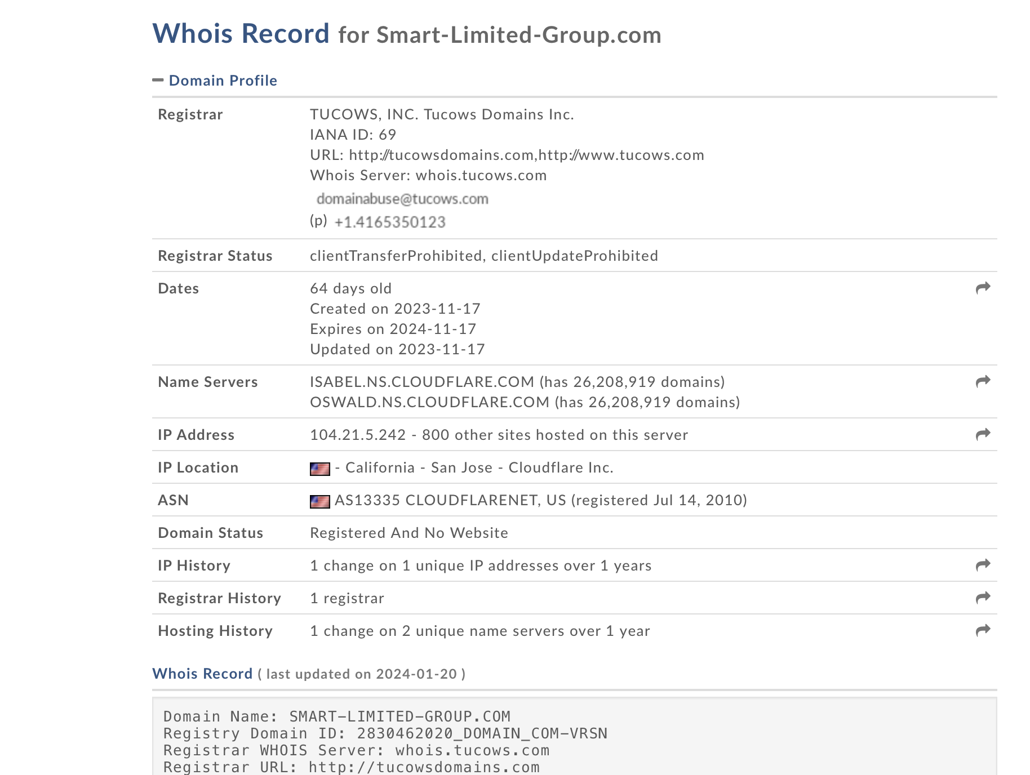Collapse the Domain Profile section
Screen dimensions: 1030x775
(158, 81)
